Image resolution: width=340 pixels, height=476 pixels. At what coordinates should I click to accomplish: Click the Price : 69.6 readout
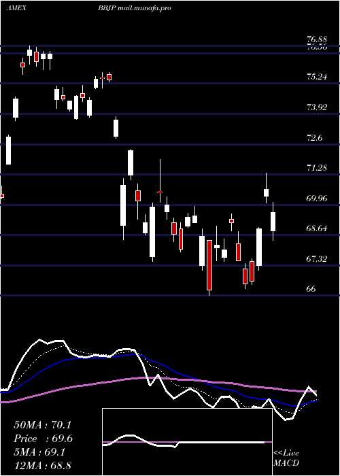[44, 439]
